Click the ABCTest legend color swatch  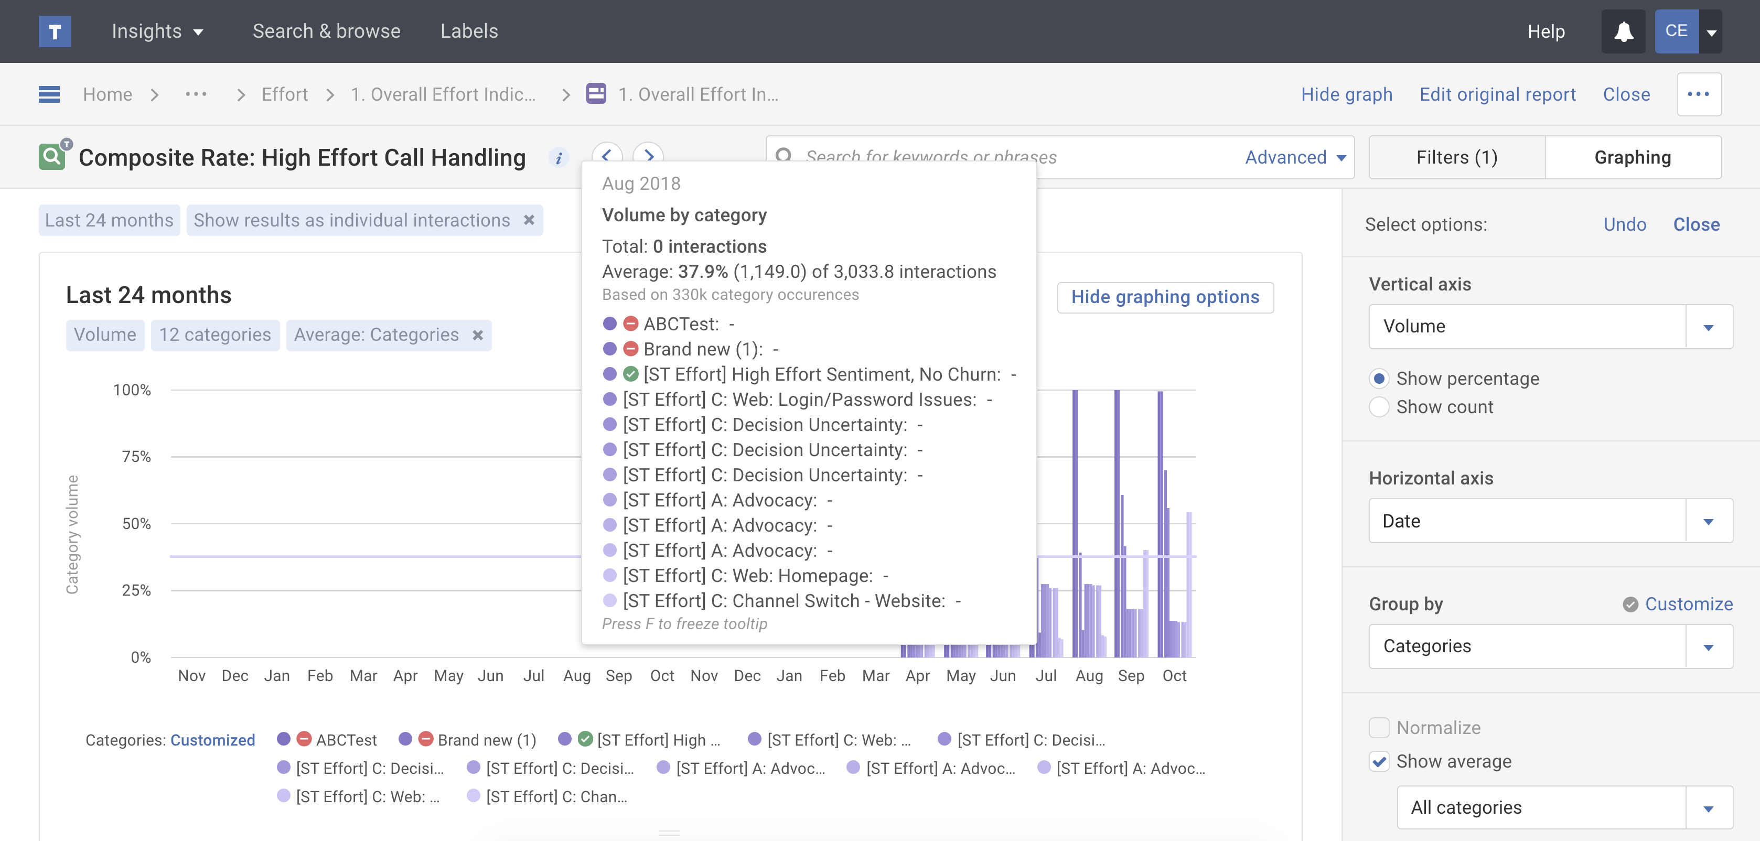[x=284, y=739]
